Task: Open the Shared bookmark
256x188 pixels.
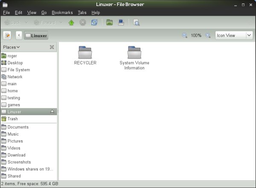Action: click(29, 176)
